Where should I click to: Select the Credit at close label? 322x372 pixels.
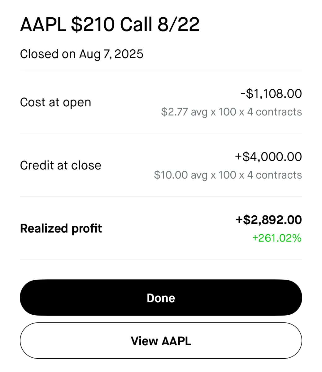click(x=60, y=165)
